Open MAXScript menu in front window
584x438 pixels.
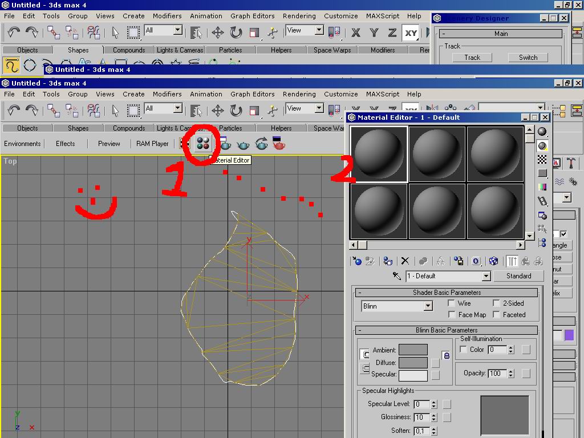383,94
